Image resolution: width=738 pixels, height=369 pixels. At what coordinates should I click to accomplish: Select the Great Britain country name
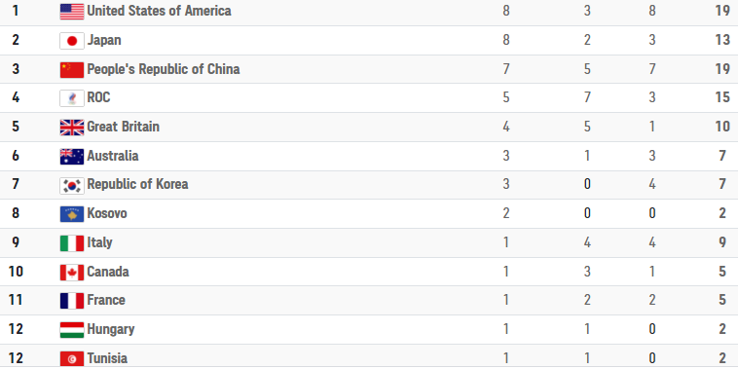(124, 127)
